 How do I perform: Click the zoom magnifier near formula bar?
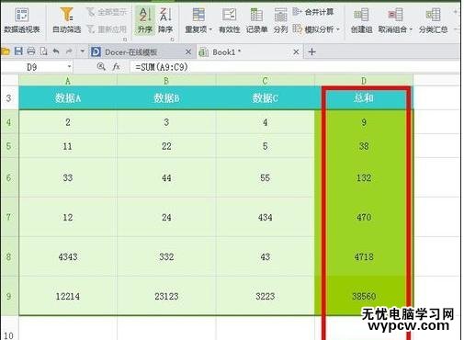101,66
